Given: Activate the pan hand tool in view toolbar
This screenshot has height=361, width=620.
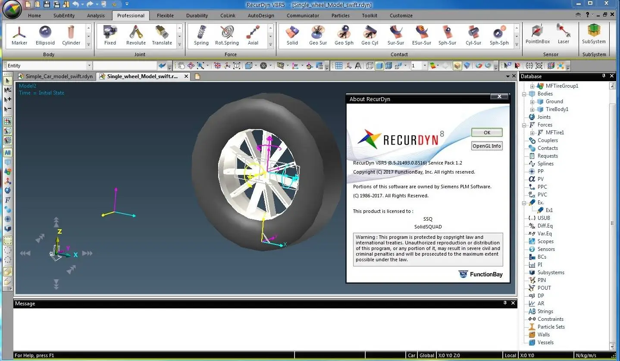Looking at the screenshot, I should click(x=181, y=66).
